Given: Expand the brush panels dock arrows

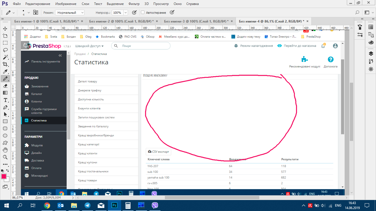Looking at the screenshot, I should (363, 19).
